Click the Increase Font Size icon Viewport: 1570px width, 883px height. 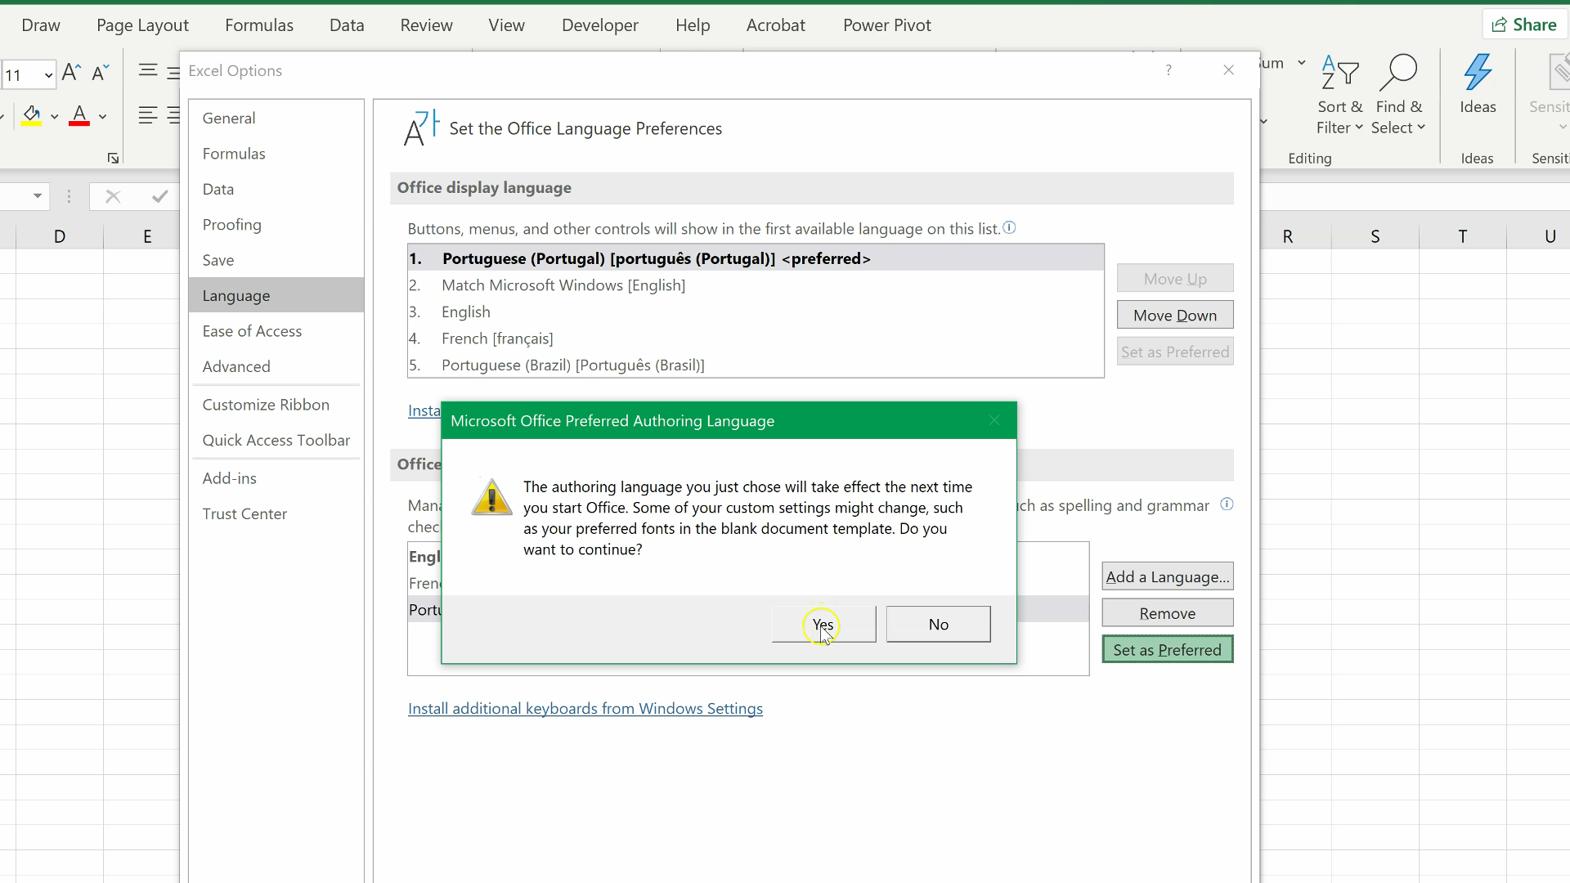pyautogui.click(x=70, y=72)
